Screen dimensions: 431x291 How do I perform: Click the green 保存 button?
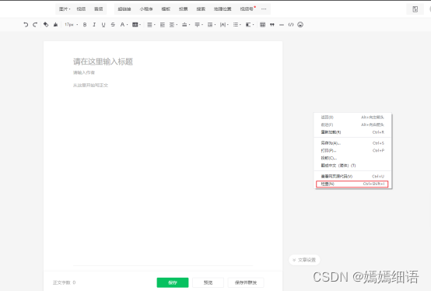tap(173, 282)
